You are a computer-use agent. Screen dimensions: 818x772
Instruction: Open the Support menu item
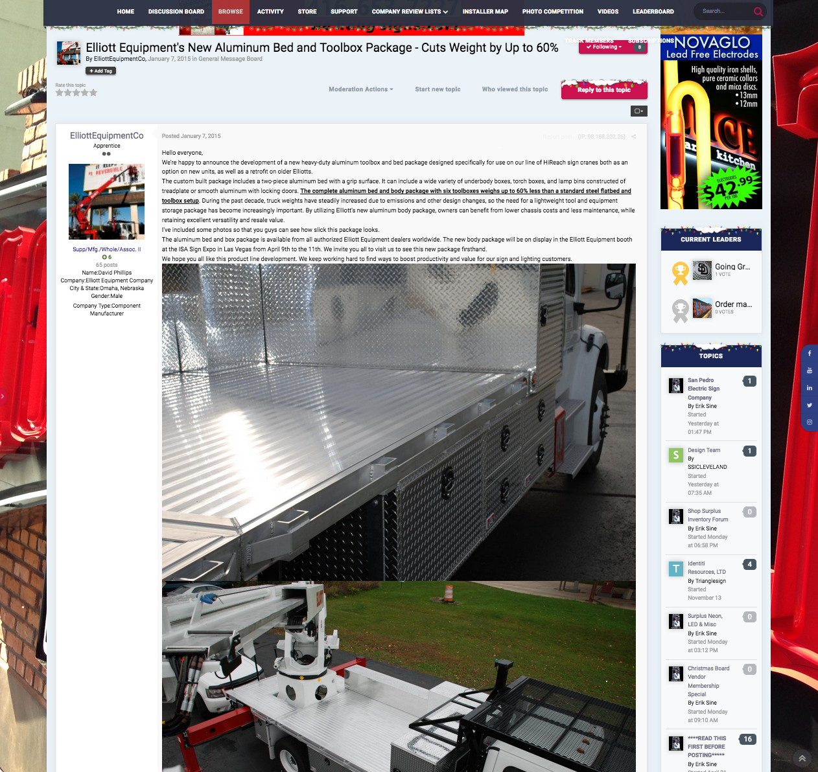point(344,12)
